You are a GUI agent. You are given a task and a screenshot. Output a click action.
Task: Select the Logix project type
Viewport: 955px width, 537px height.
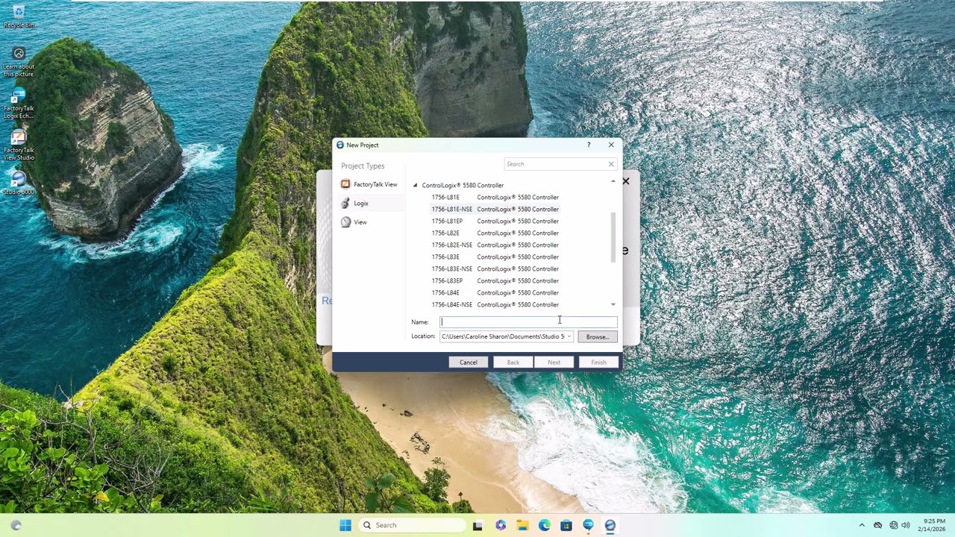click(369, 203)
